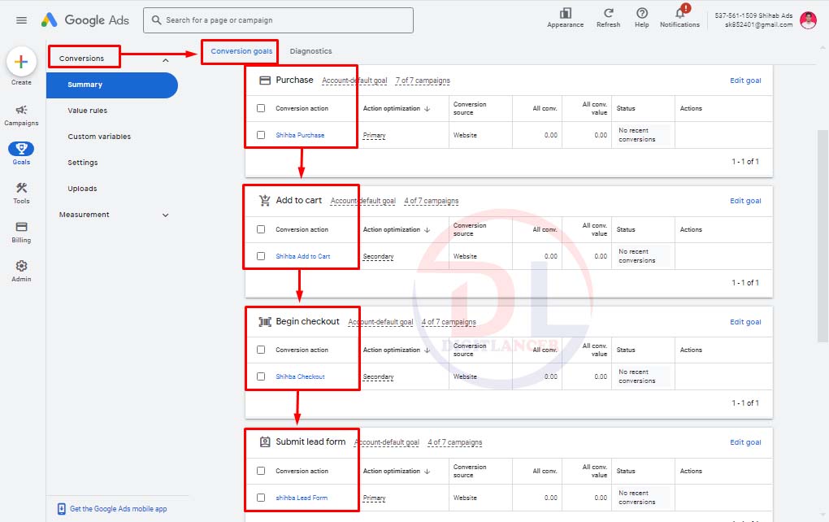Open the Shihba Purchase conversion action
Image resolution: width=829 pixels, height=522 pixels.
click(300, 136)
